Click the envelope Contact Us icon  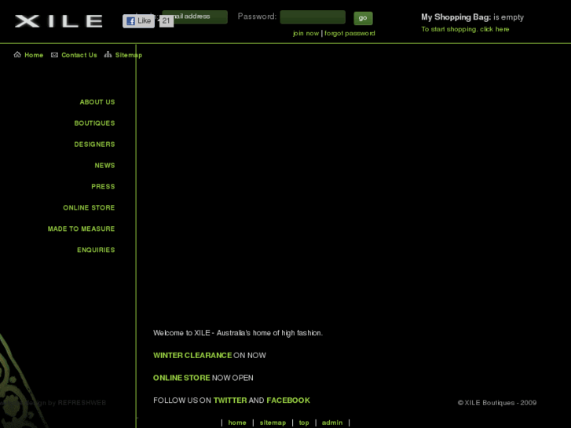coord(54,55)
